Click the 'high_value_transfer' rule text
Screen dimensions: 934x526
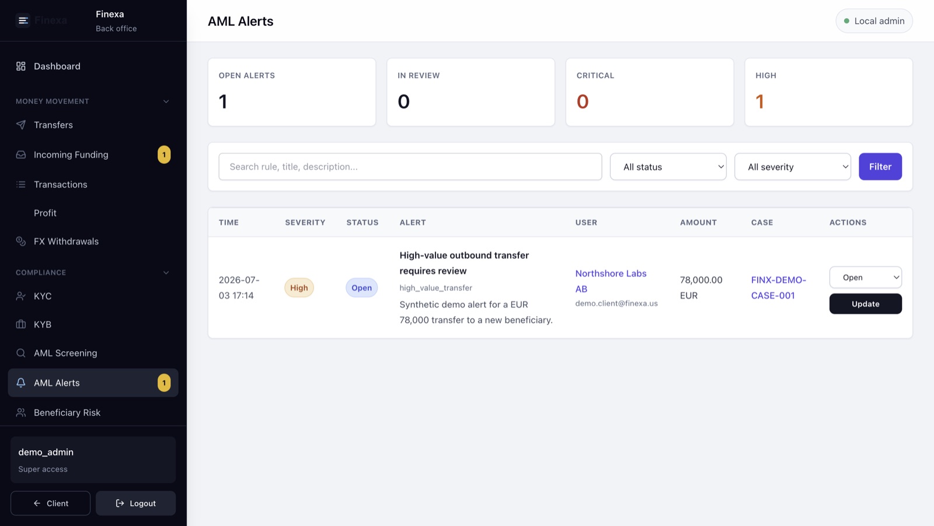coord(435,288)
